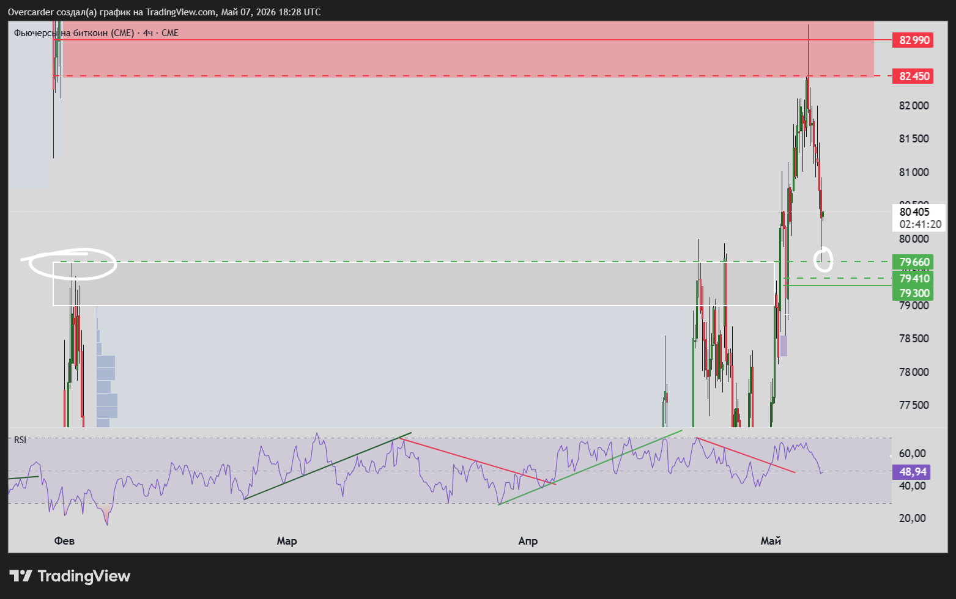
Task: Click the 80 000 price axis label
Action: tap(914, 239)
